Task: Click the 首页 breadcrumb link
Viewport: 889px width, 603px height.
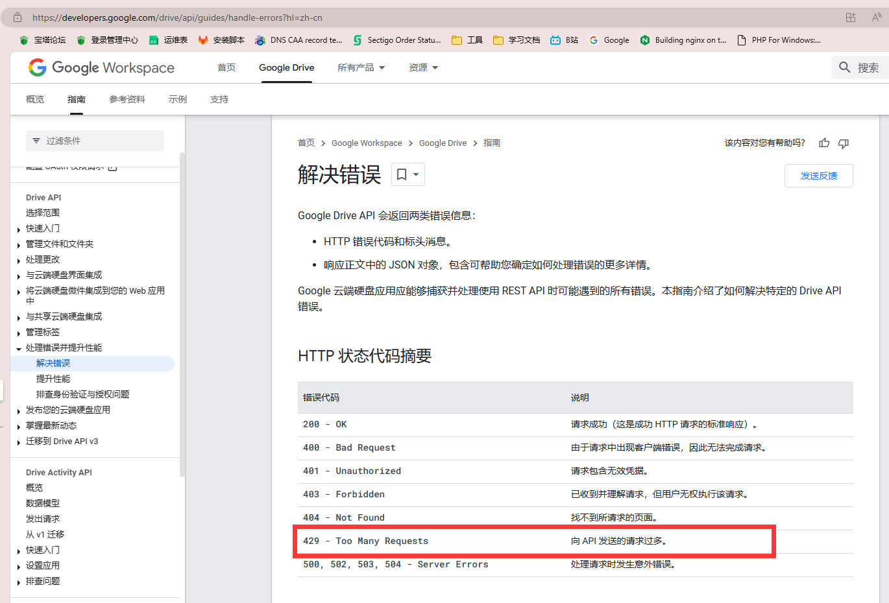Action: [306, 143]
